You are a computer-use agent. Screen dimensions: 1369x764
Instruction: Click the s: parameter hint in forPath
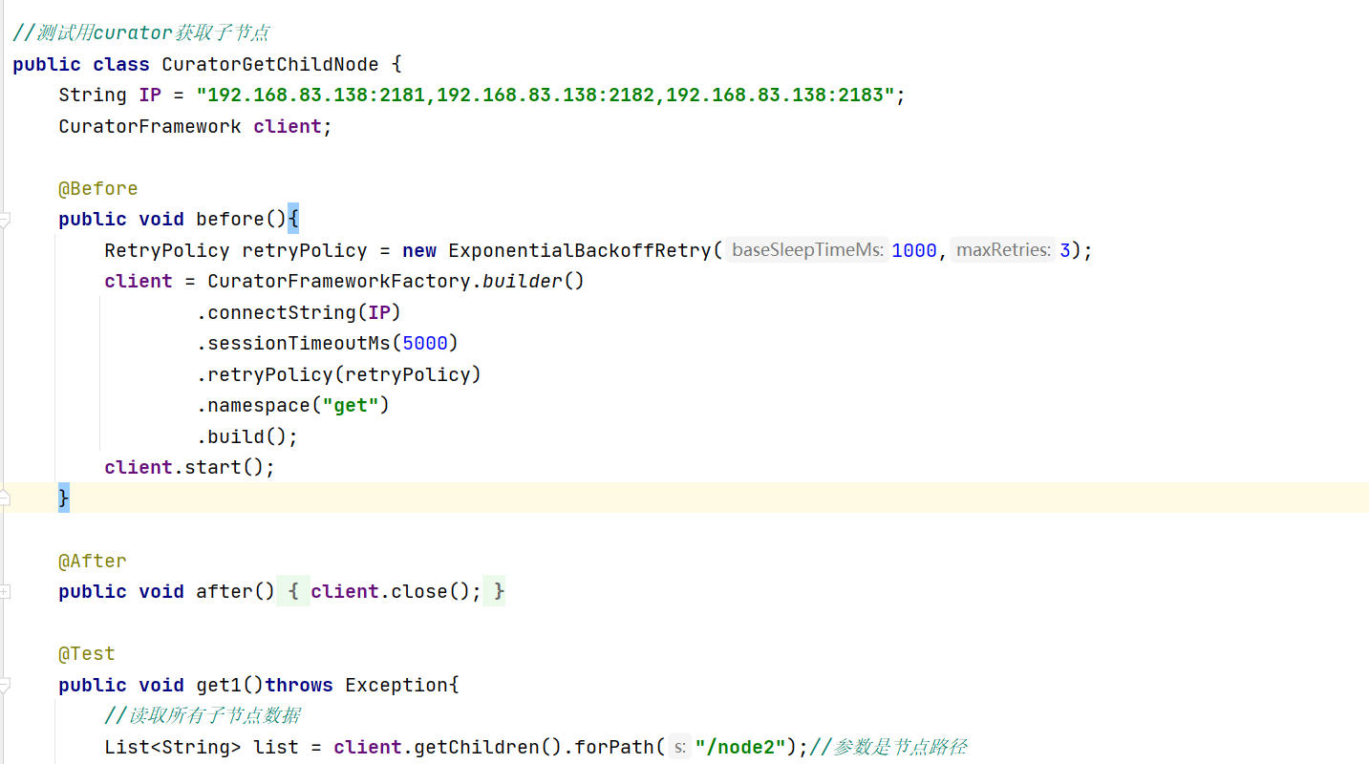point(679,747)
